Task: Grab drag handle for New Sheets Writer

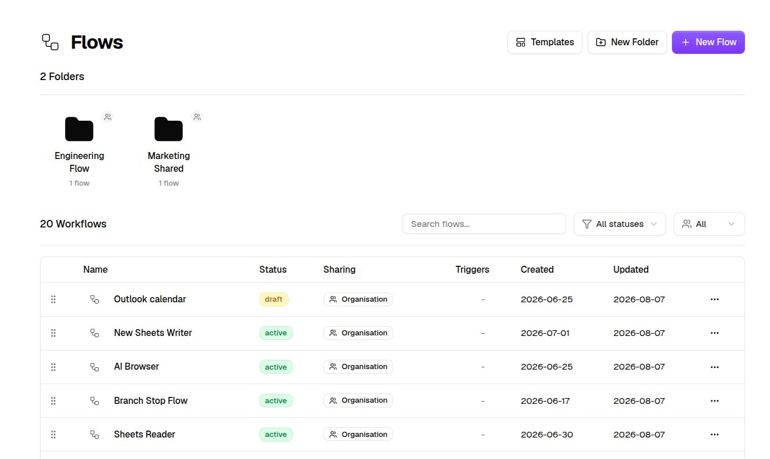Action: coord(53,333)
